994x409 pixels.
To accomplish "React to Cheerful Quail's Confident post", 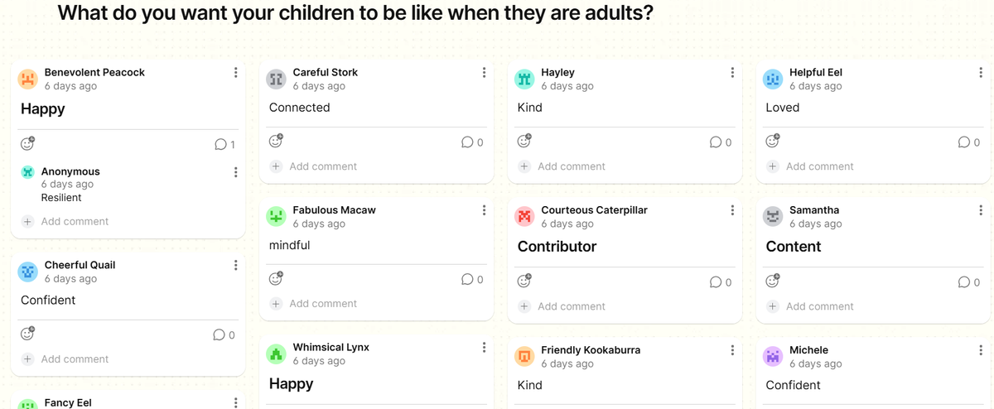I will (x=27, y=334).
